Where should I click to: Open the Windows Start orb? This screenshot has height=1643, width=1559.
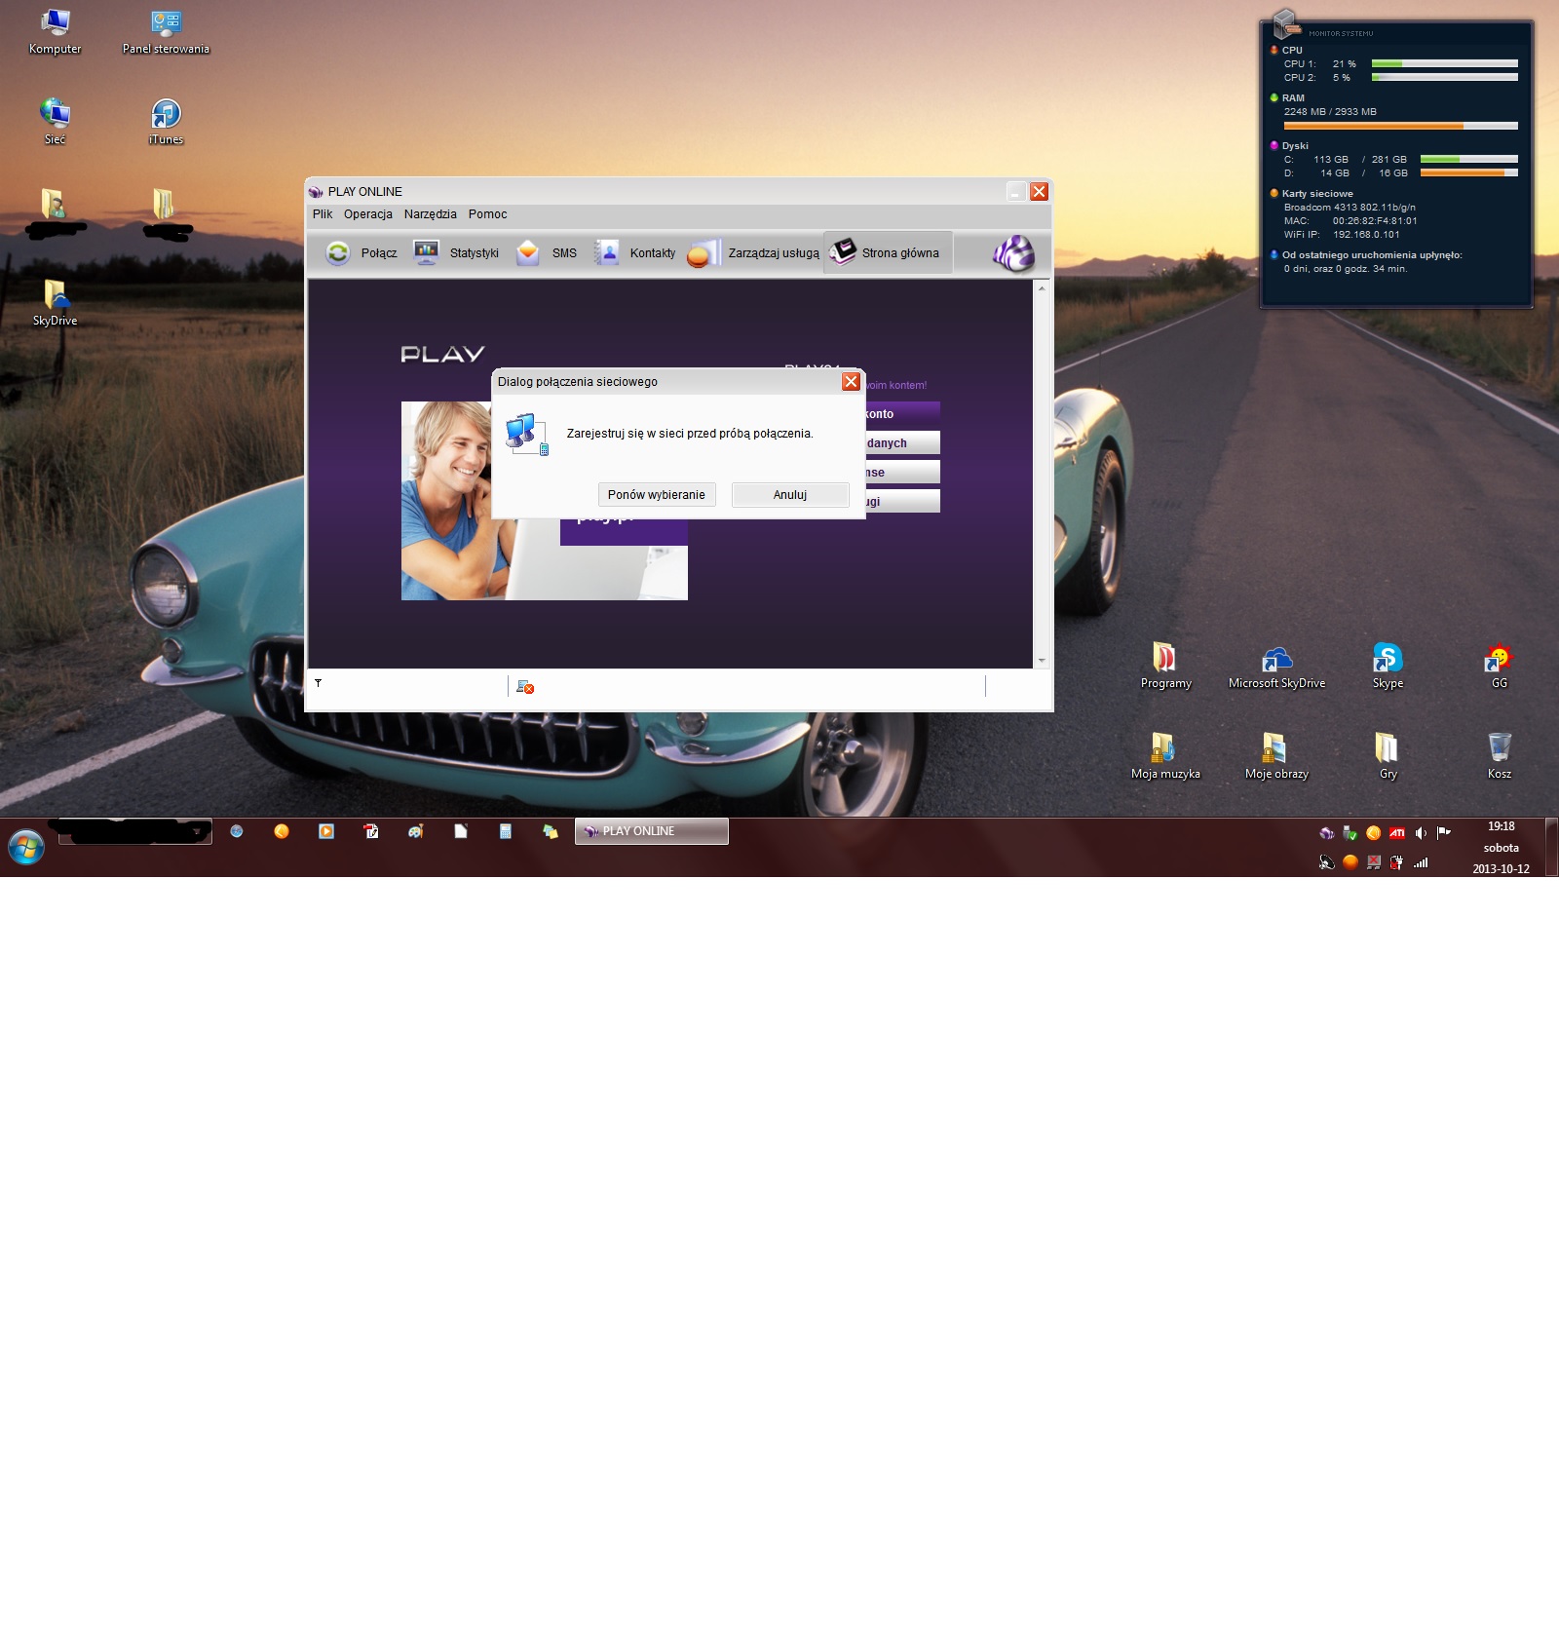pos(26,848)
